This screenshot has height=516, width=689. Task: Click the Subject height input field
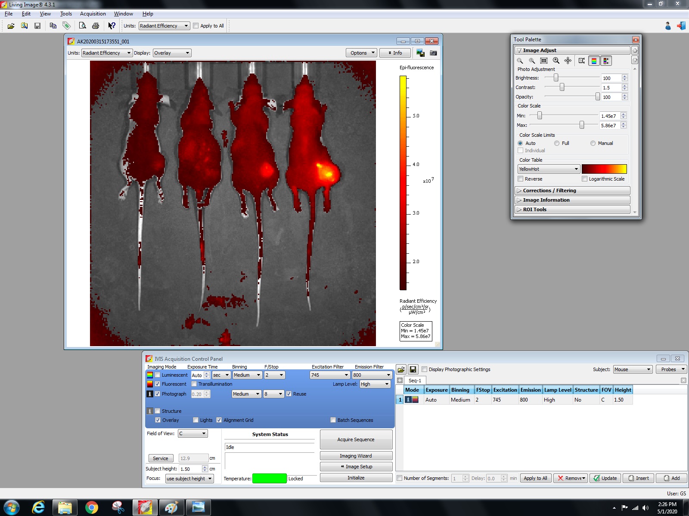tap(190, 469)
